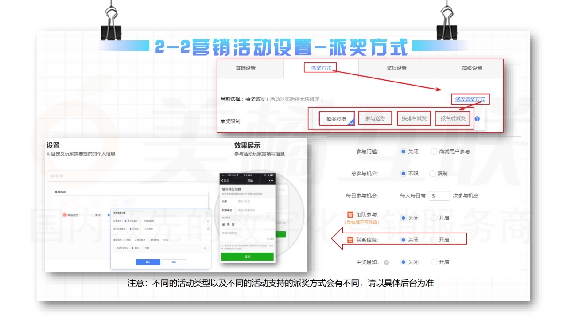Toggle the 姓名 checkbox in 需填信息

[125, 240]
